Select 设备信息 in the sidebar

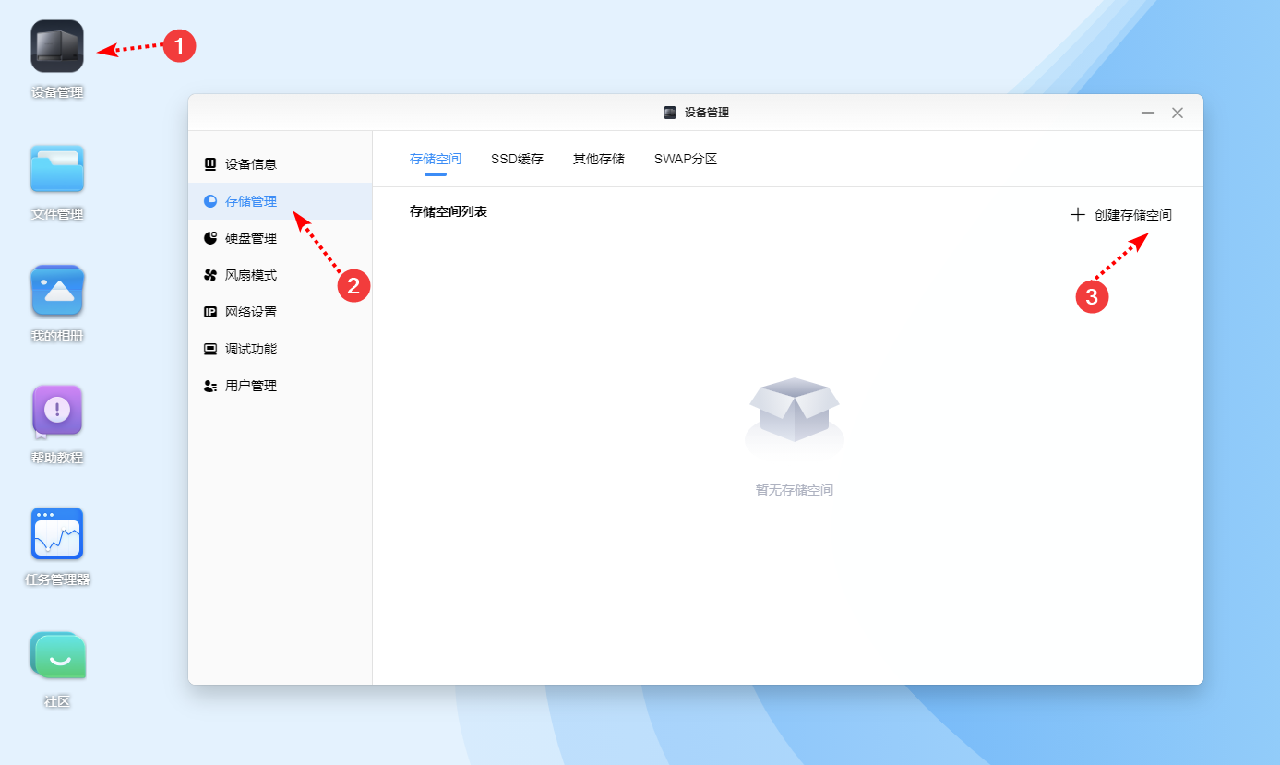pyautogui.click(x=250, y=164)
